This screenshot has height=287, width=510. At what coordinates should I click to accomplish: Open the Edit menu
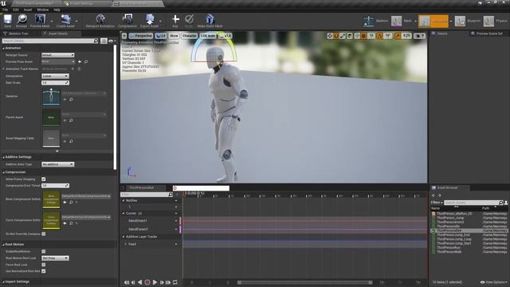16,10
